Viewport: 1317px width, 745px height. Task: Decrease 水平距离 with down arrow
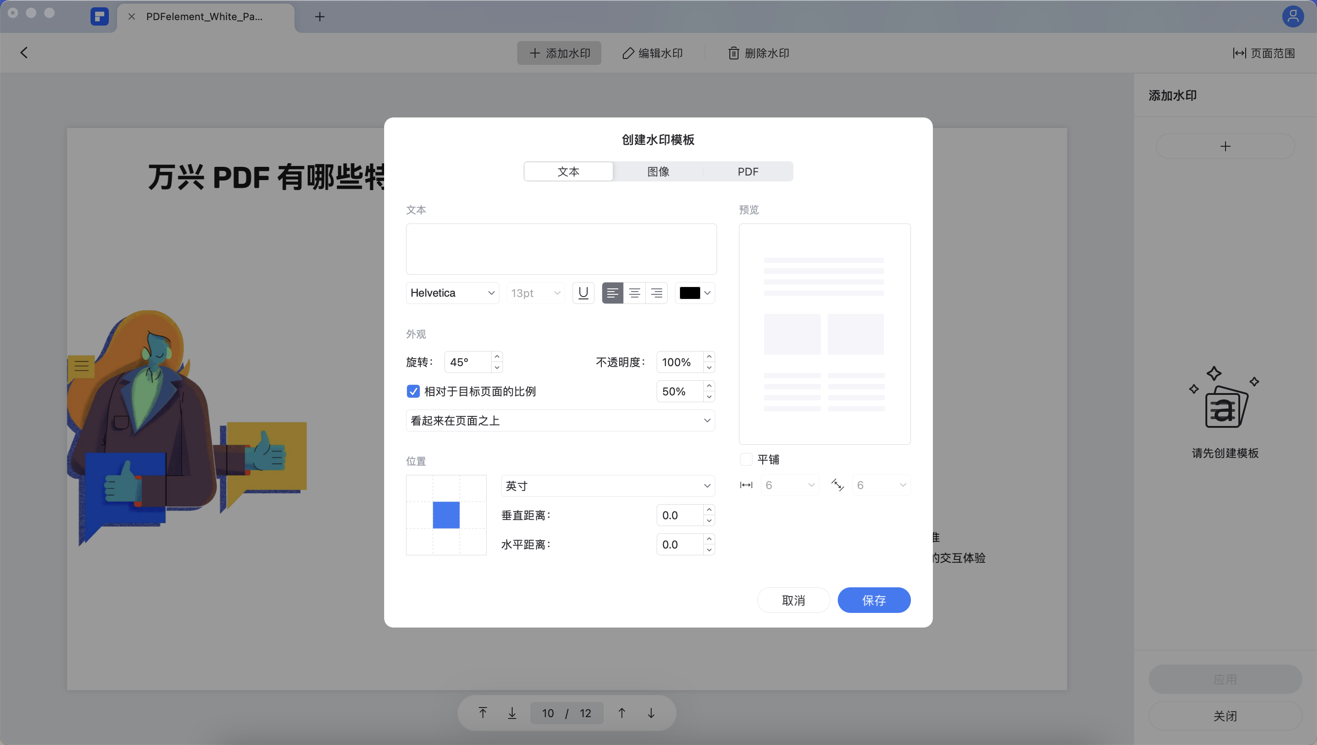click(x=709, y=549)
